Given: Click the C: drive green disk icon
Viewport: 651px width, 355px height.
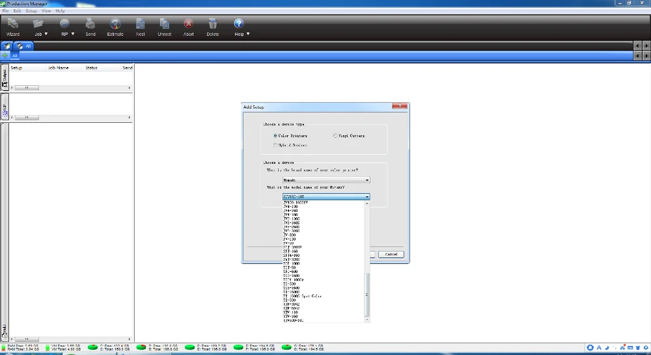Looking at the screenshot, I should [x=92, y=347].
